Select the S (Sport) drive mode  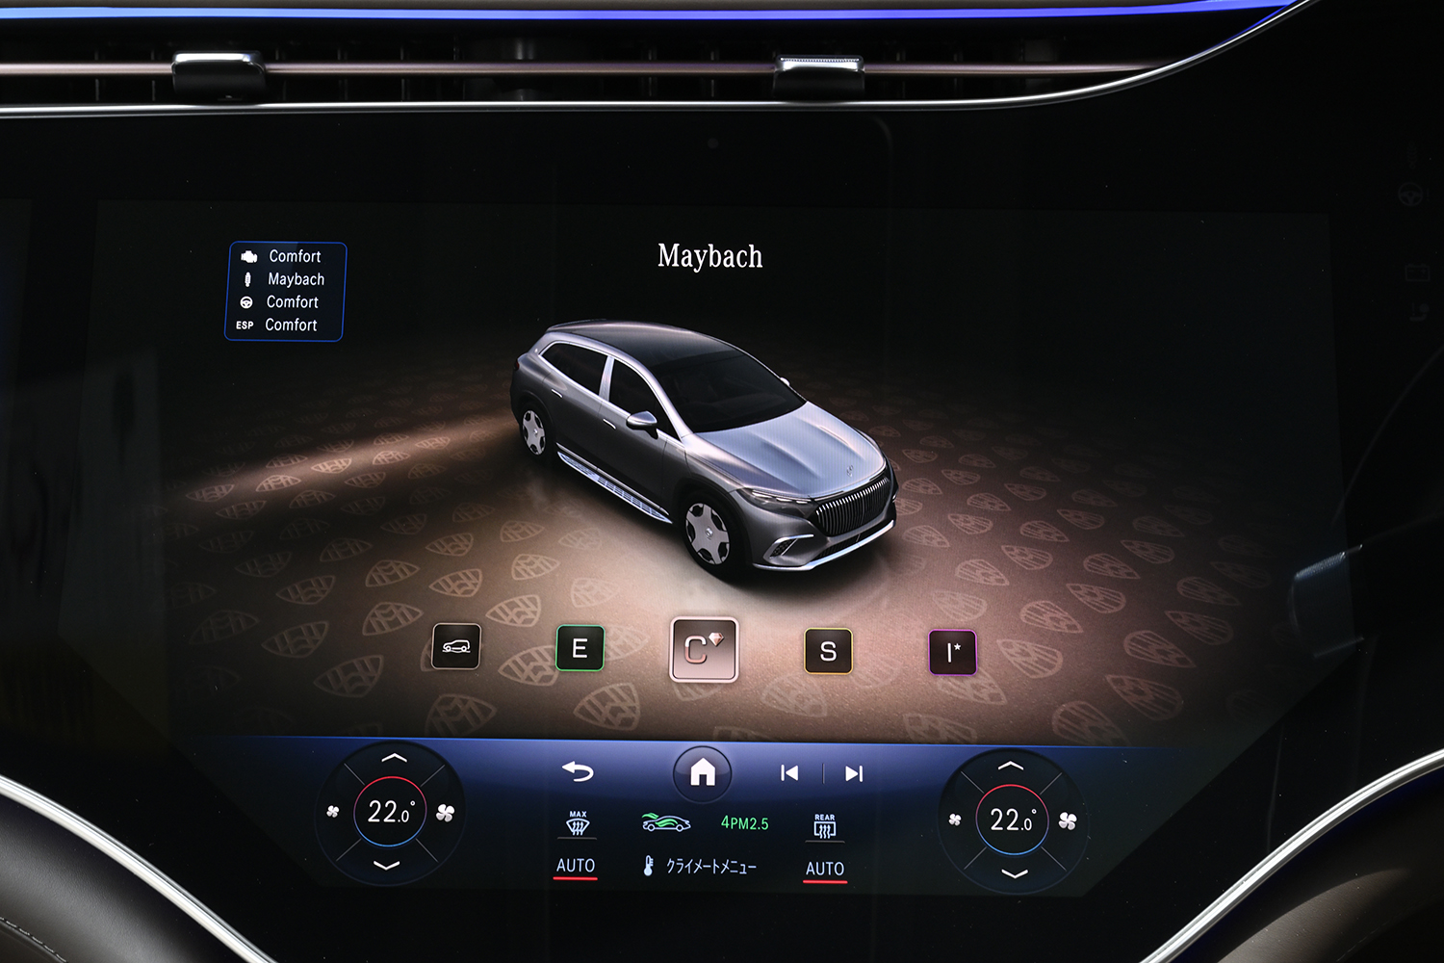point(828,652)
